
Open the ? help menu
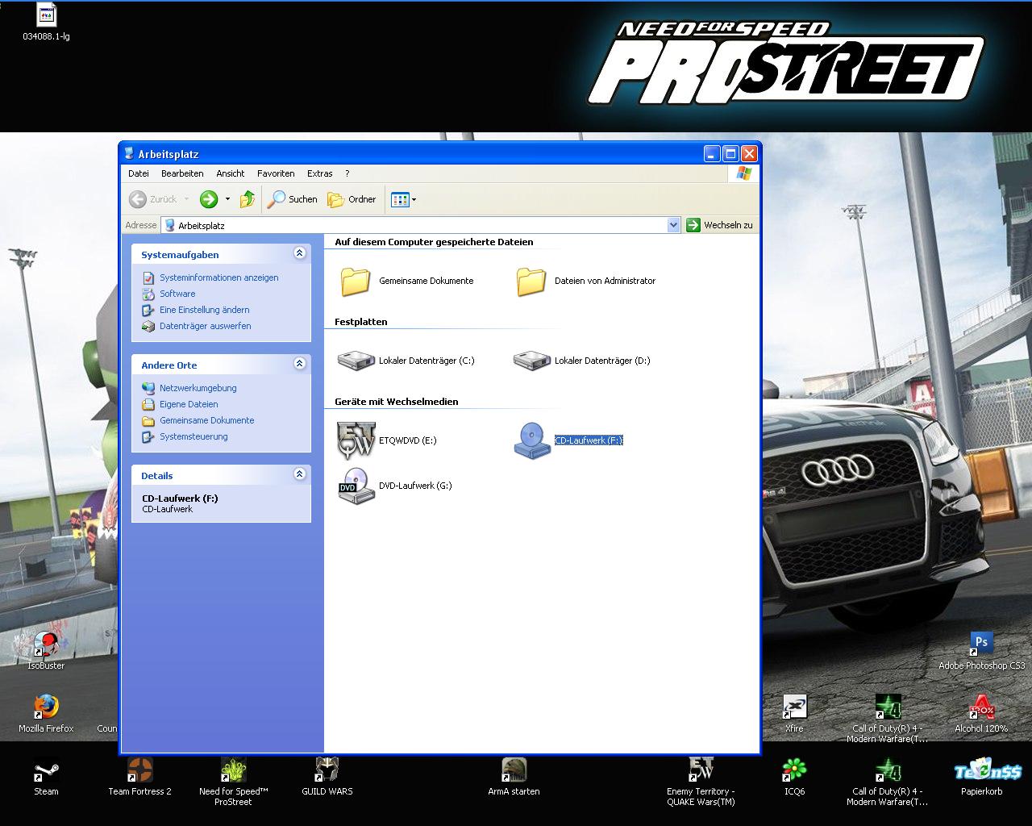[x=347, y=173]
